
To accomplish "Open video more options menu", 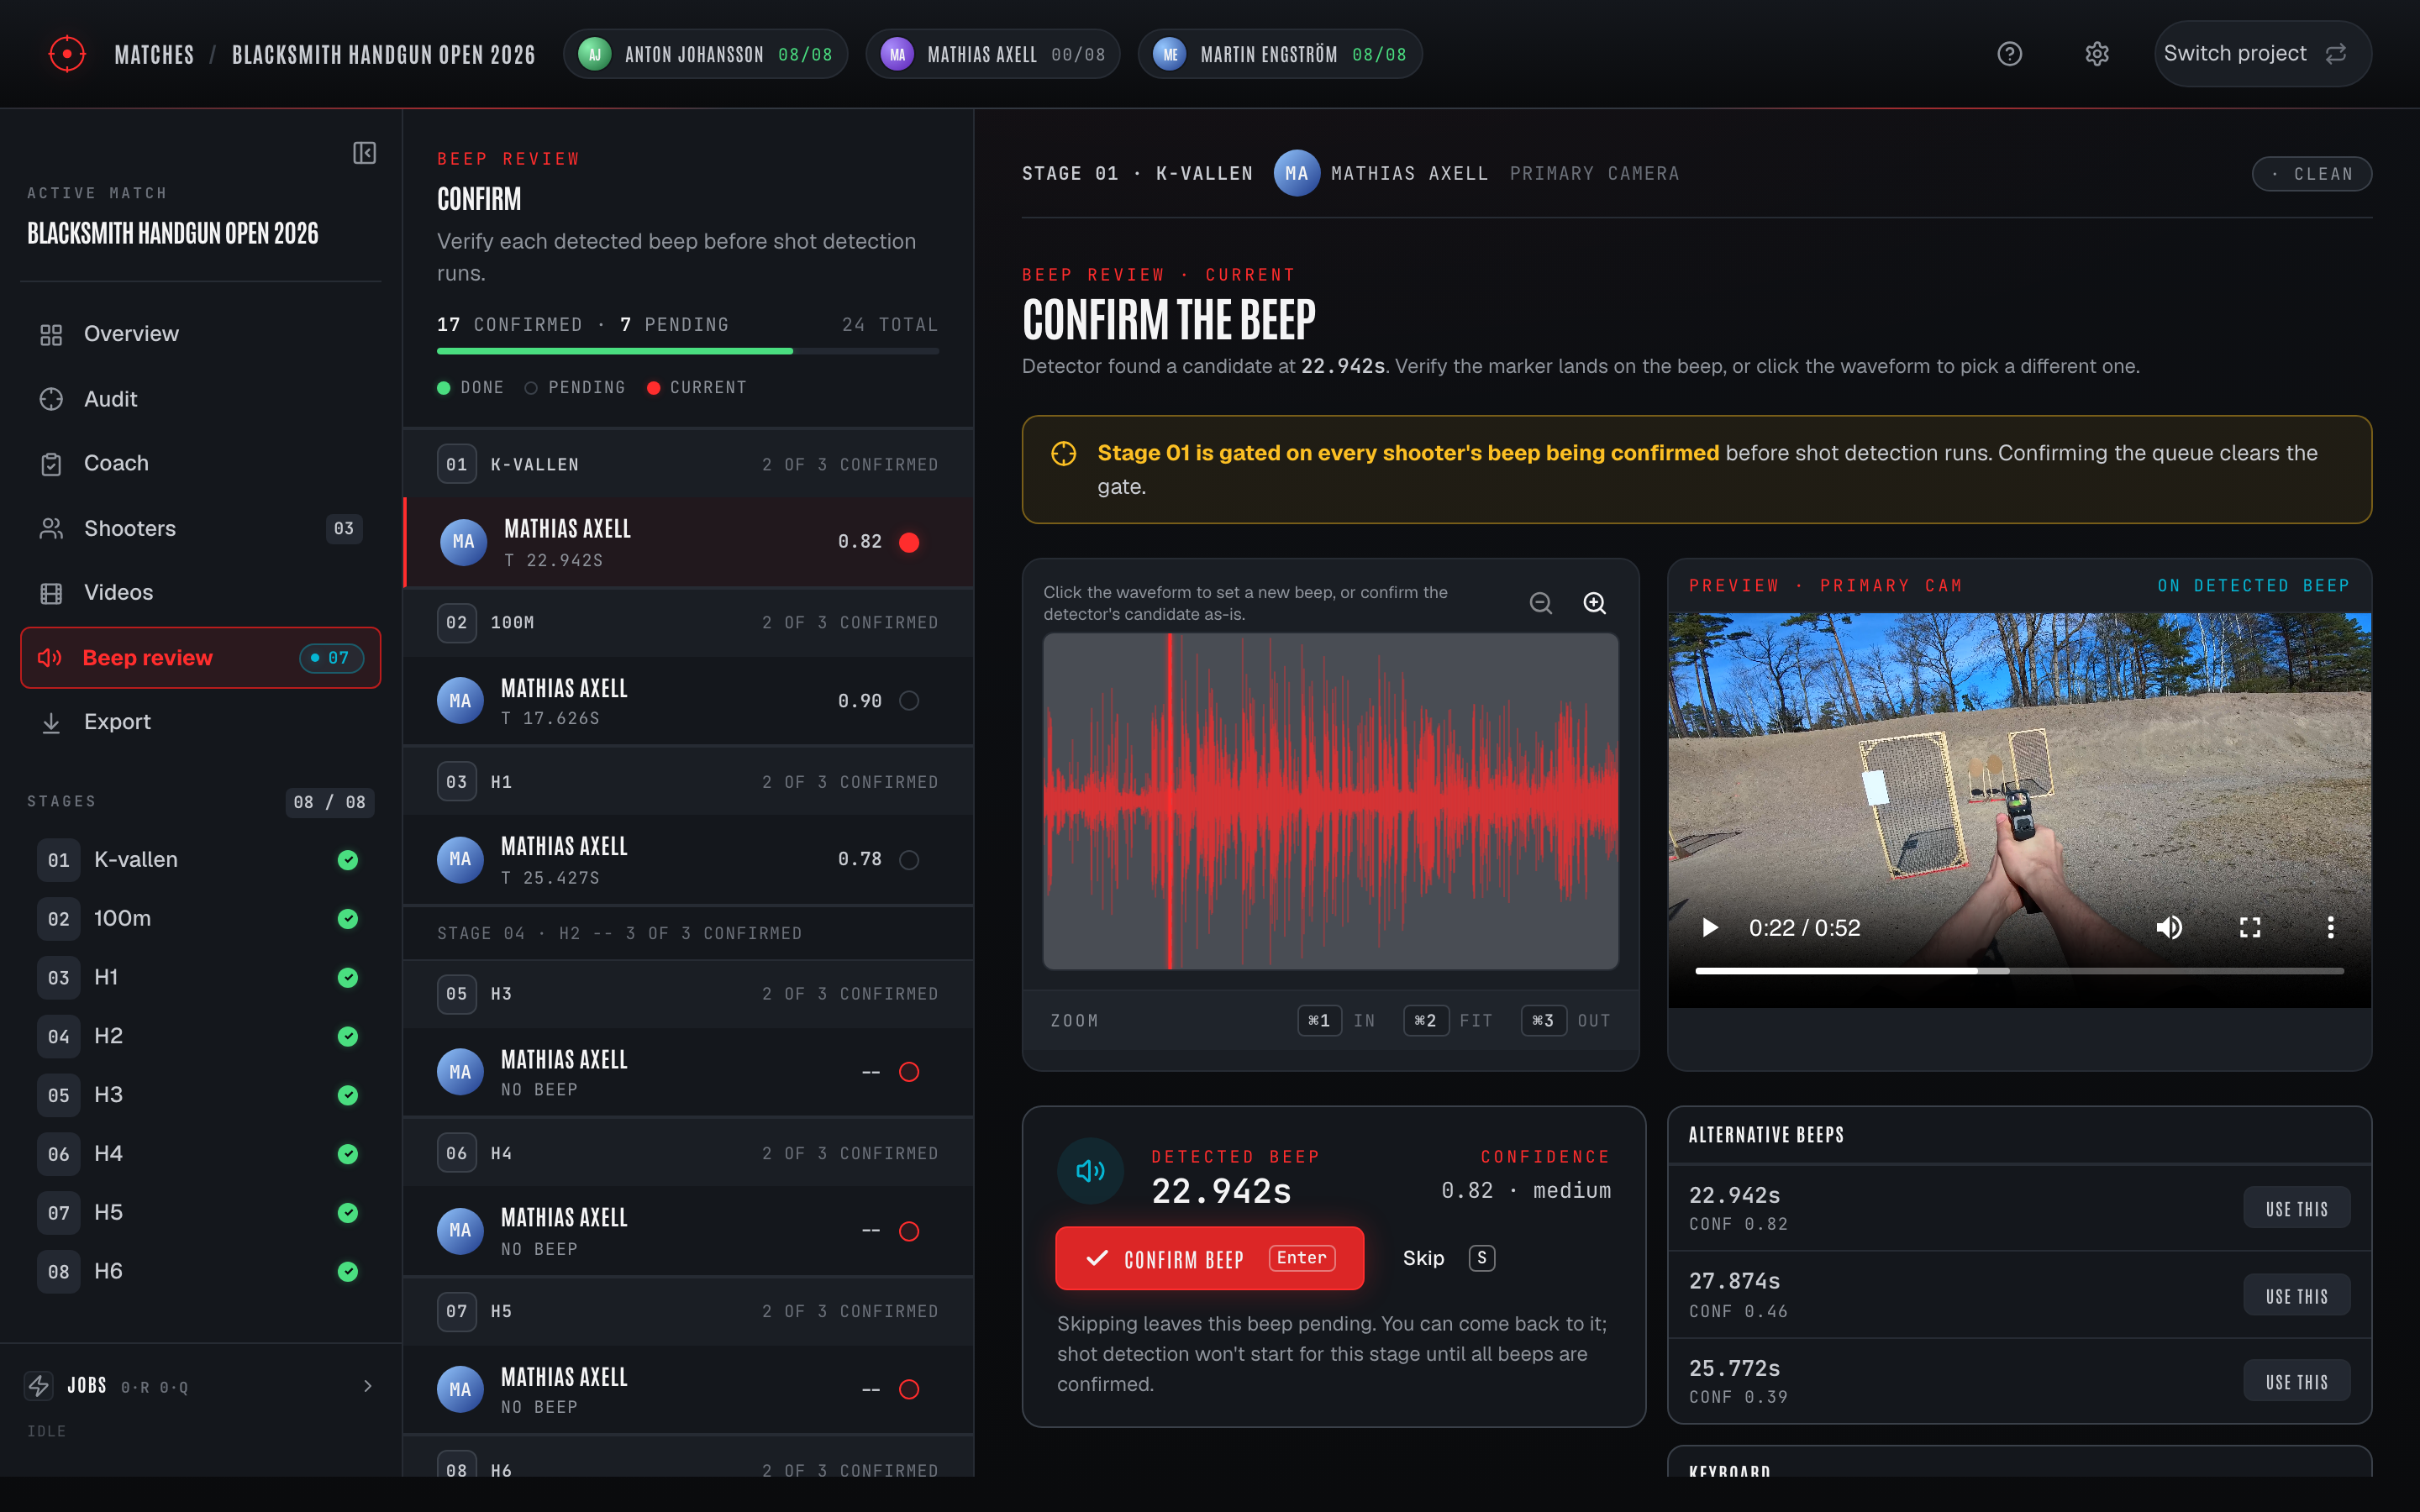I will (2330, 928).
